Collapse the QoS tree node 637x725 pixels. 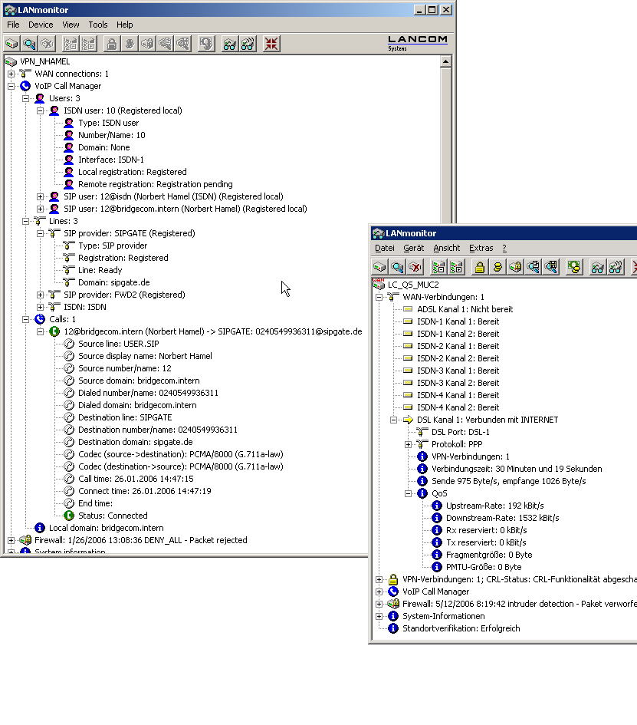pos(409,493)
